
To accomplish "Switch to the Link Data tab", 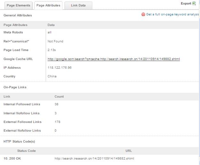I will coord(78,5).
